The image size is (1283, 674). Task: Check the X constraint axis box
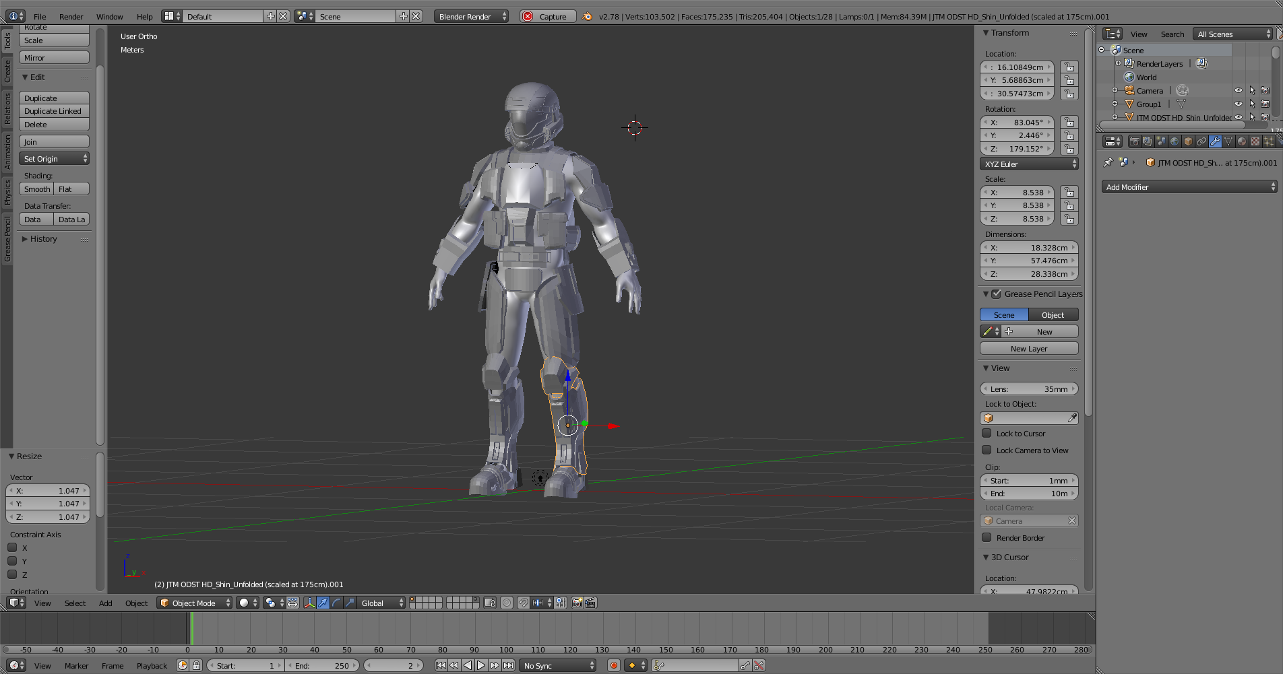tap(12, 547)
